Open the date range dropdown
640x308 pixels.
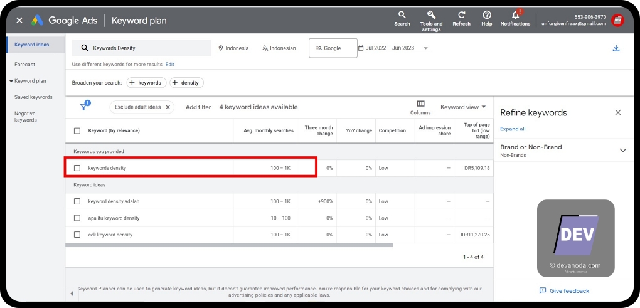point(394,48)
